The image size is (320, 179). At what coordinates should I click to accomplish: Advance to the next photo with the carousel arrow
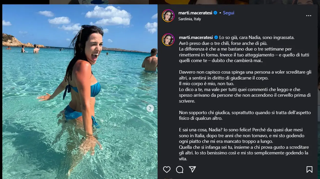pyautogui.click(x=150, y=108)
